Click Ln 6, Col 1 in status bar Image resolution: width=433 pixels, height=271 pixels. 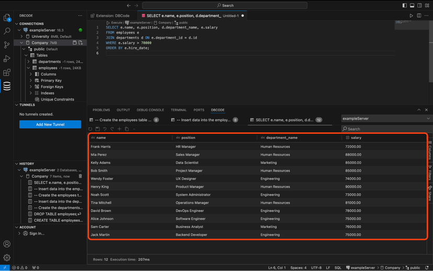pos(277,268)
